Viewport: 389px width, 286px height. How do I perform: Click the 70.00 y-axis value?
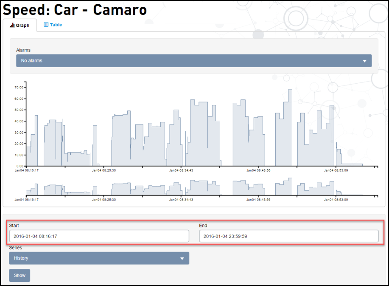(19, 88)
